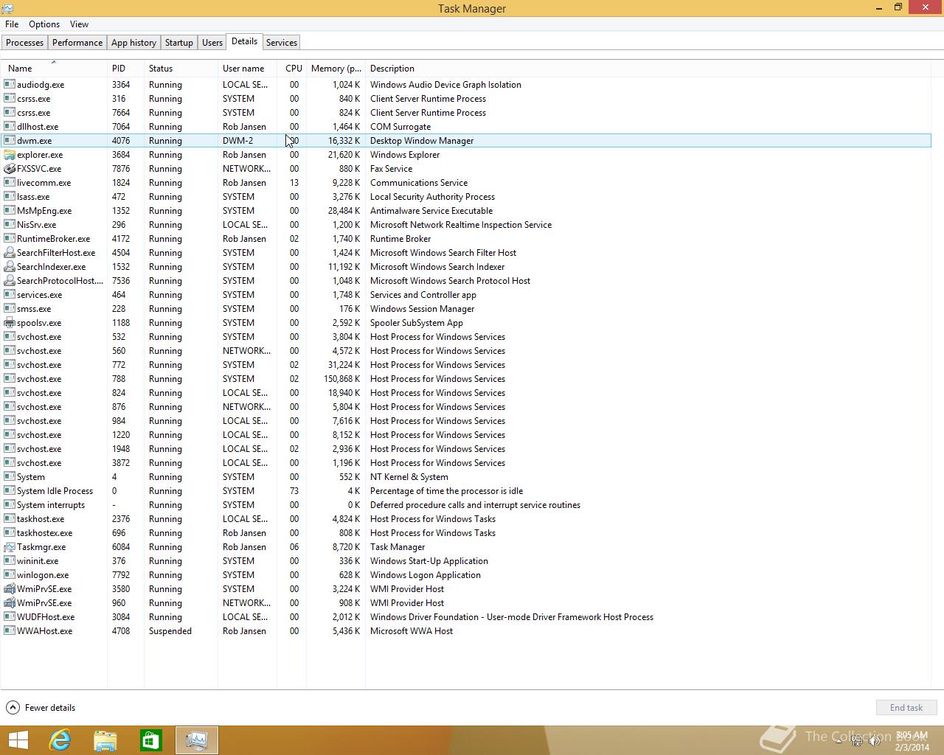Select svchost.exe with PID 3872

coord(466,463)
